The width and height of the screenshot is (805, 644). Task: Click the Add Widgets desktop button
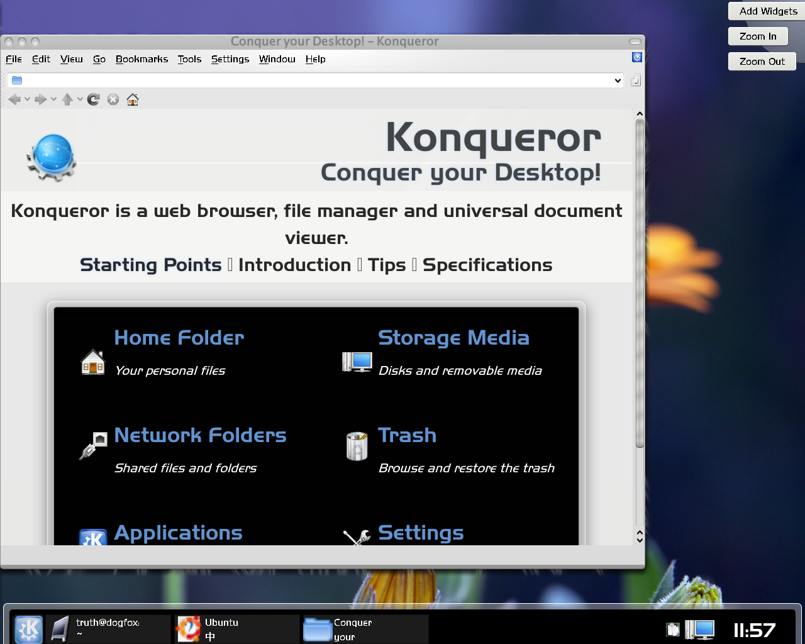(x=767, y=11)
